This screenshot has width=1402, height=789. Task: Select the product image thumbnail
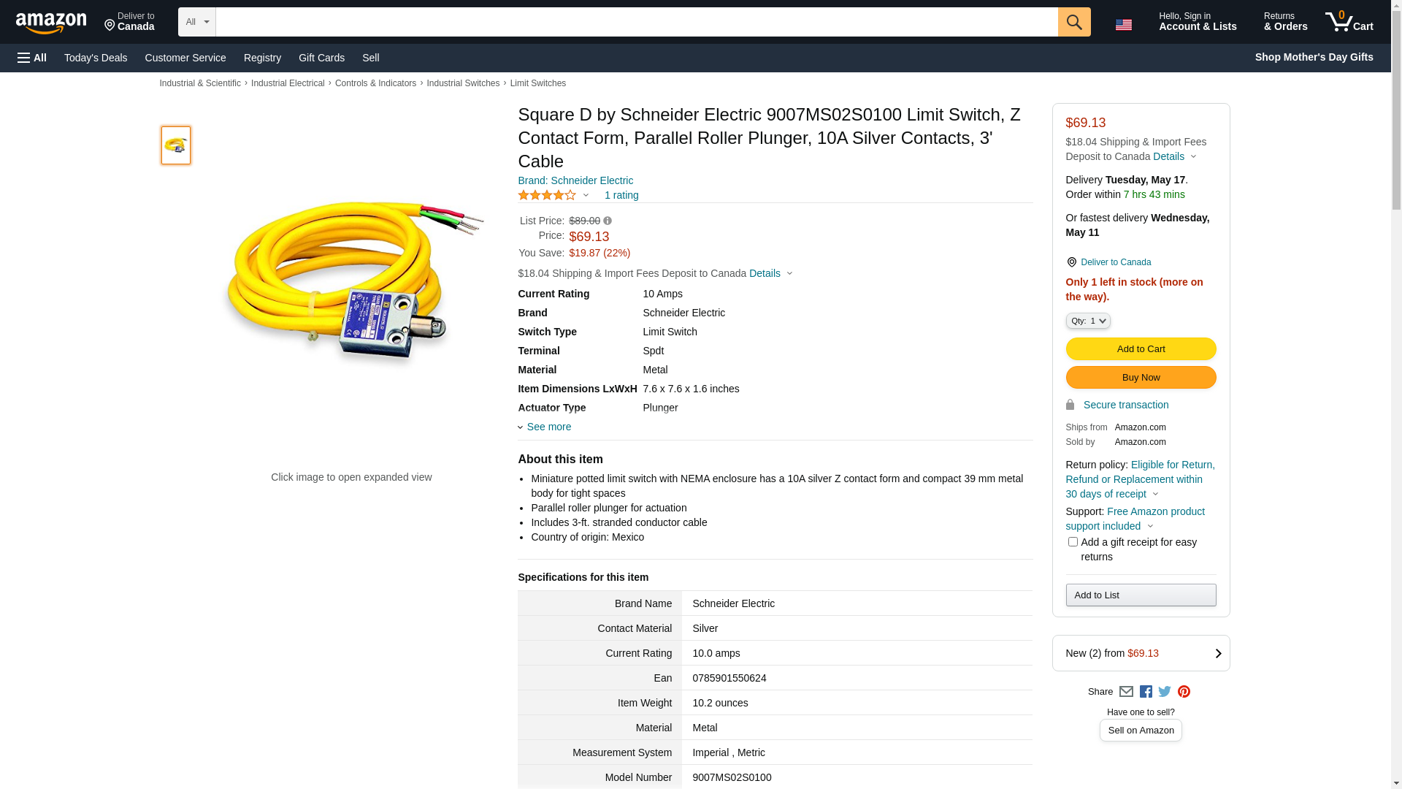pyautogui.click(x=176, y=145)
